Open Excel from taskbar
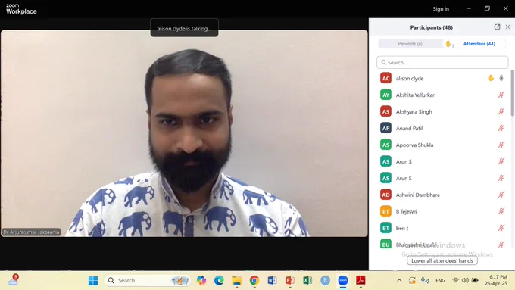The image size is (515, 290). [307, 280]
